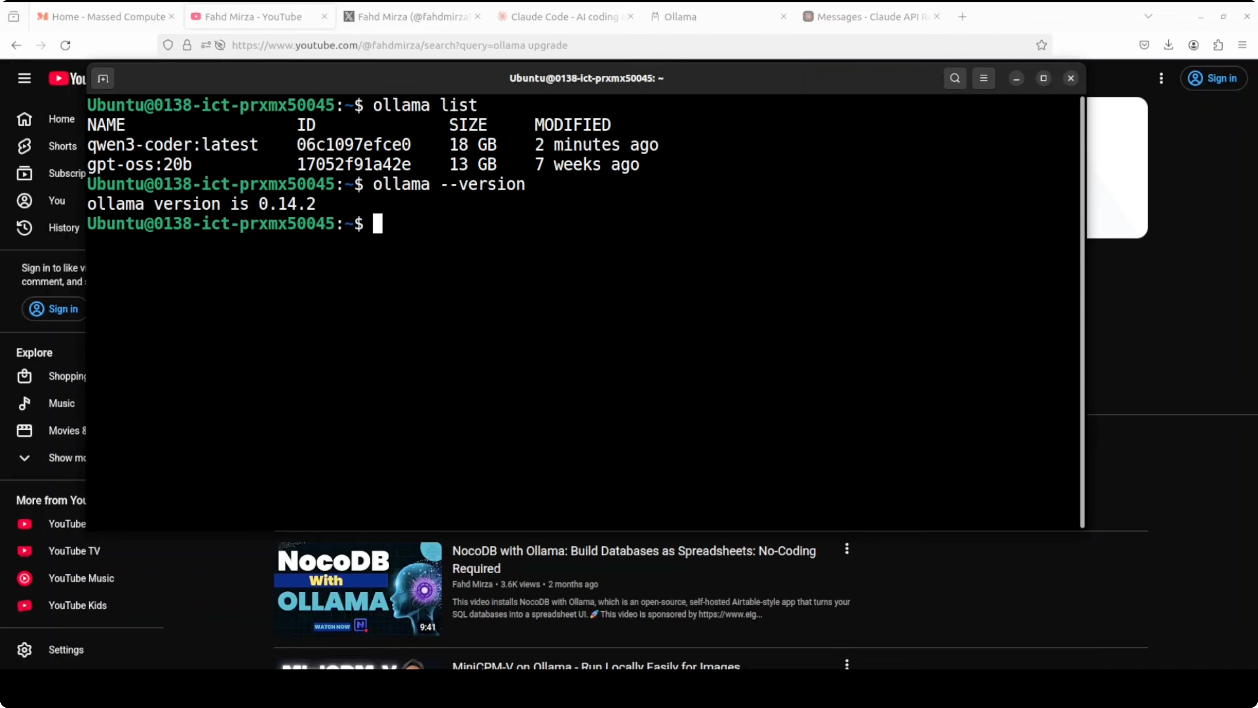Open the terminal hamburger menu
1258x708 pixels.
983,79
